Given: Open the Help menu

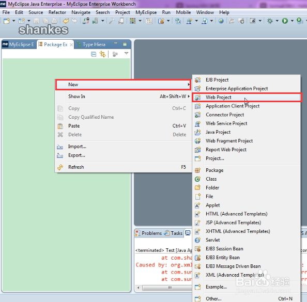Looking at the screenshot, I should (x=224, y=12).
